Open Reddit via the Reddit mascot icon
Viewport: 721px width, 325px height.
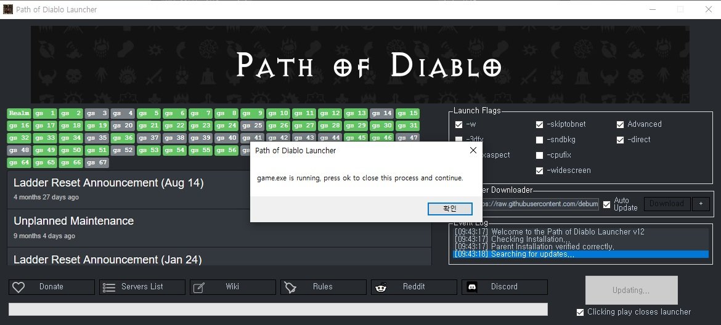381,287
